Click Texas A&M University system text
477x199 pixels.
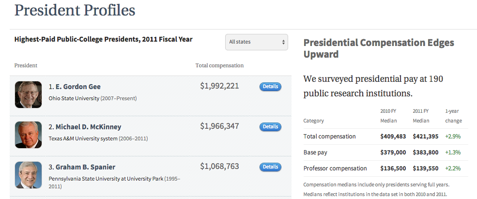pyautogui.click(x=83, y=138)
